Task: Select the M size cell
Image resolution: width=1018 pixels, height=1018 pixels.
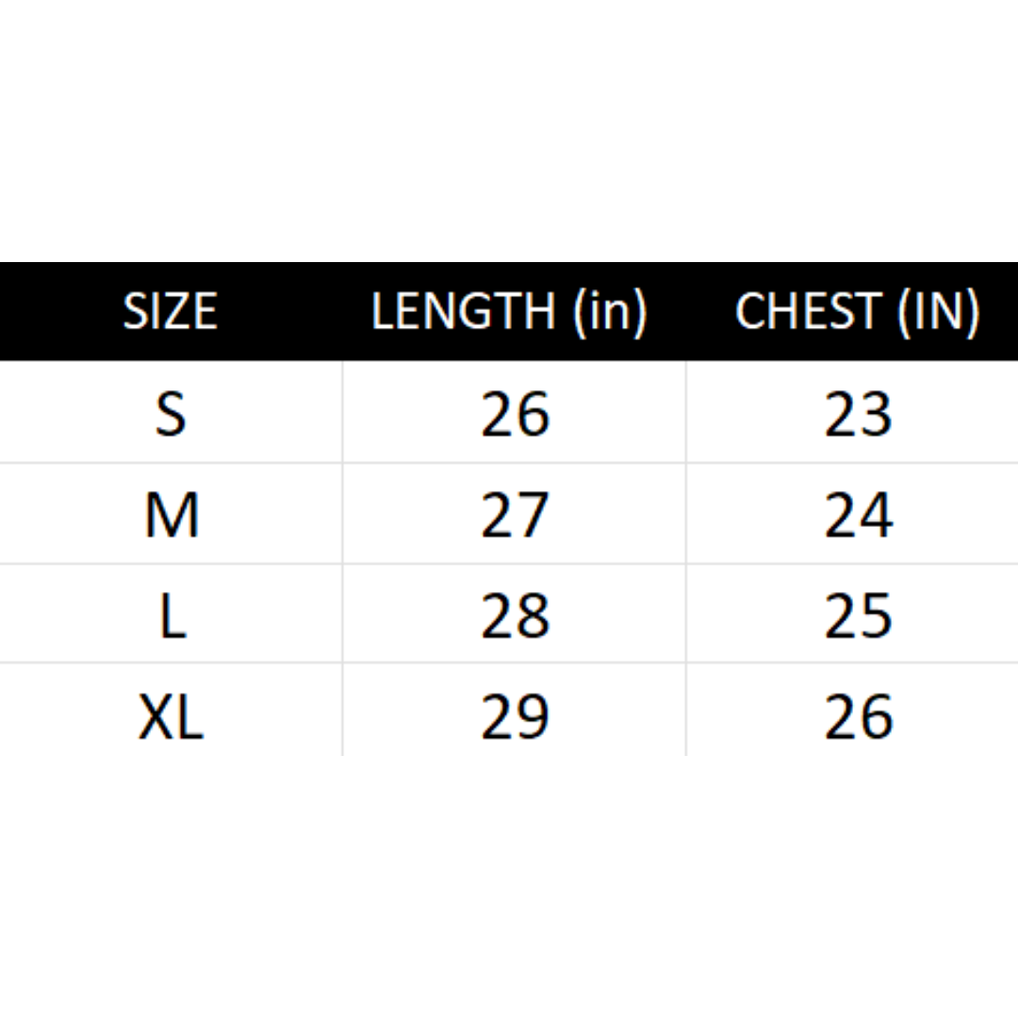Action: pos(171,515)
